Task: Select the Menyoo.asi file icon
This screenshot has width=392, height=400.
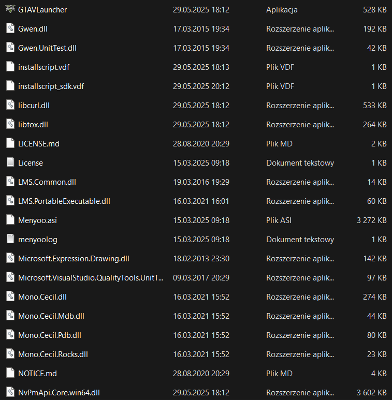Action: (x=10, y=220)
